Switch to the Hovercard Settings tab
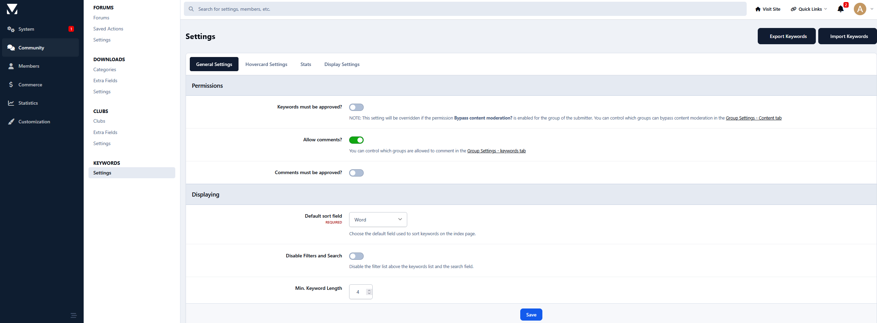 pyautogui.click(x=266, y=64)
